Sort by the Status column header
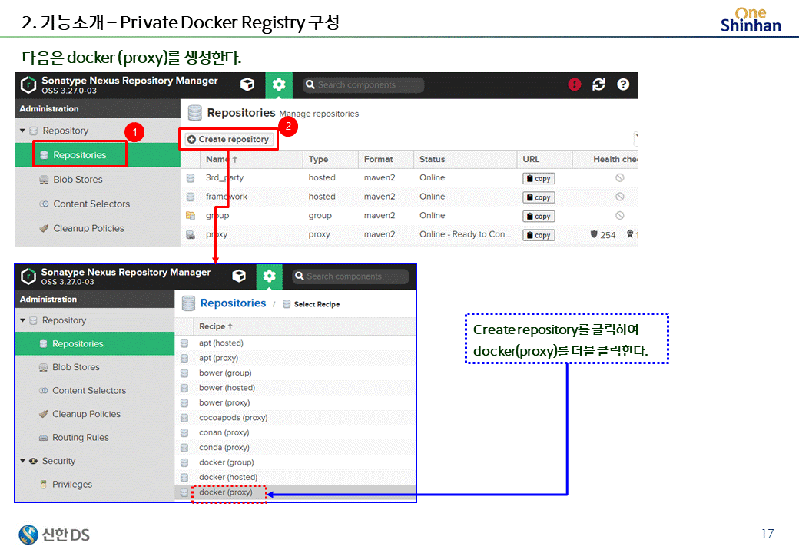 [466, 160]
